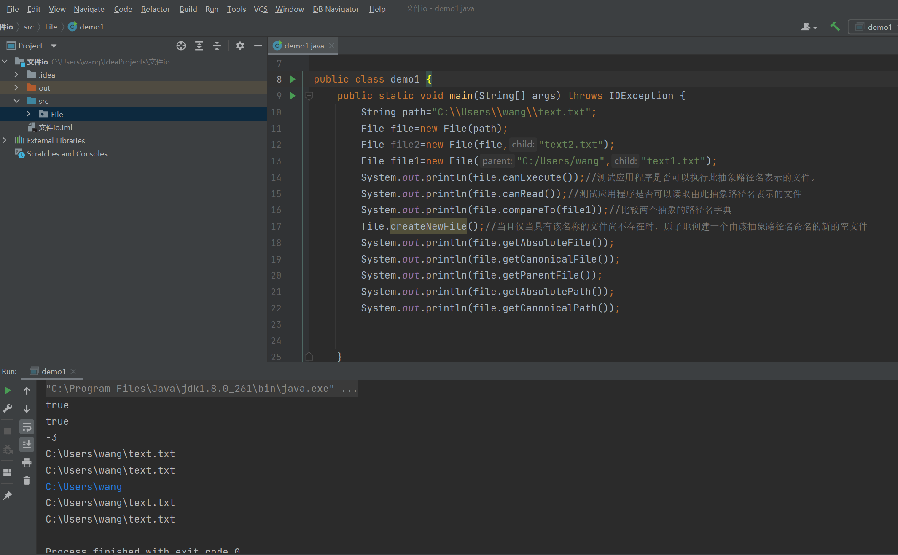Click the run gutter arrow beside main method
Viewport: 898px width, 555px height.
(293, 96)
